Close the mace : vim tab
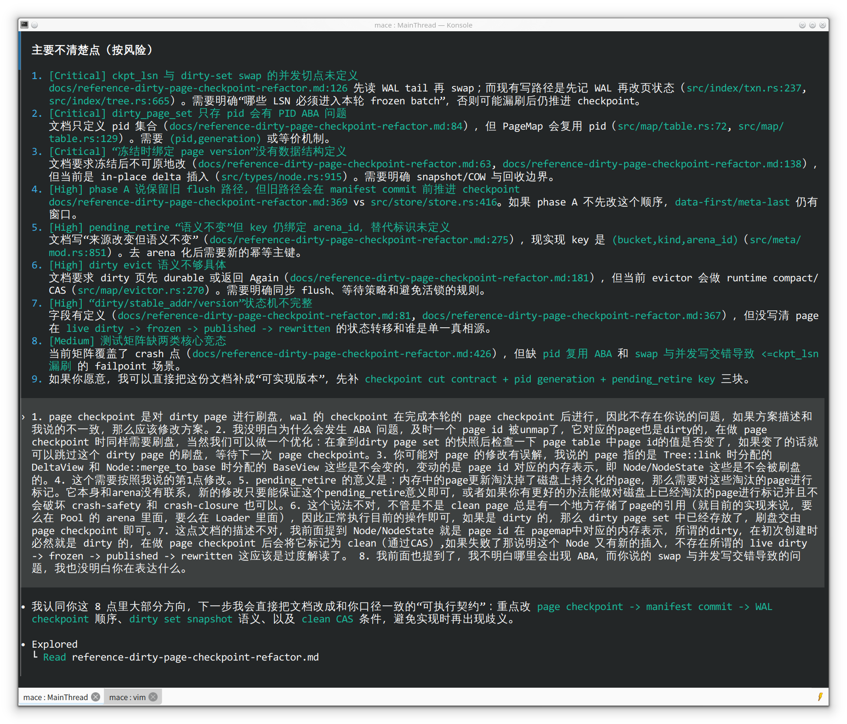847x724 pixels. tap(153, 697)
